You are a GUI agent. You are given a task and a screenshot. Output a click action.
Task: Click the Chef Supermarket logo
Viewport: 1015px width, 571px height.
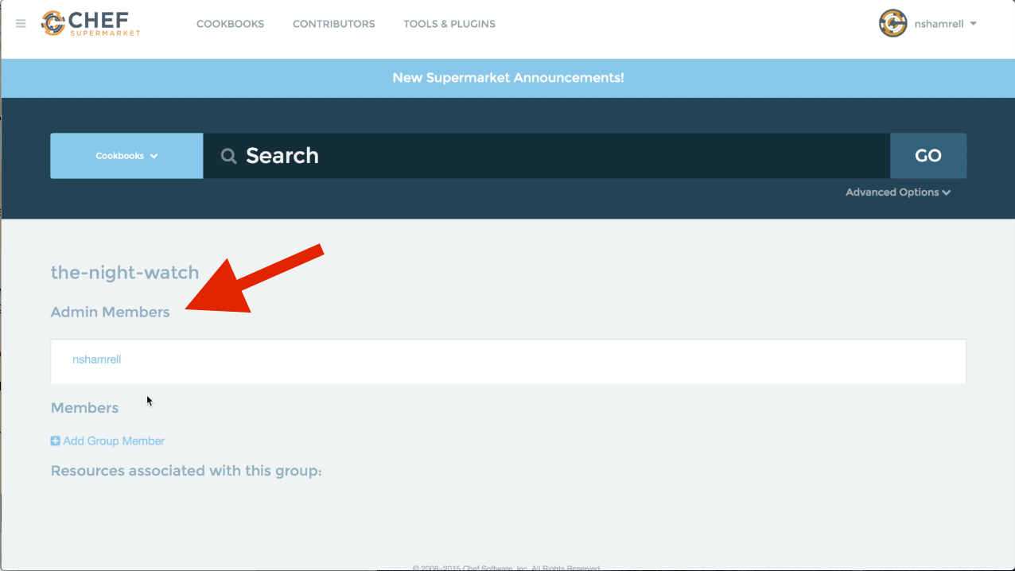tap(91, 24)
